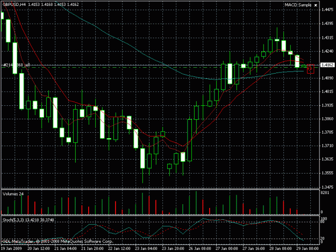Click the 23 Jan 04:00 time label
Image resolution: width=336 pixels, height=252 pixels.
pyautogui.click(x=146, y=249)
